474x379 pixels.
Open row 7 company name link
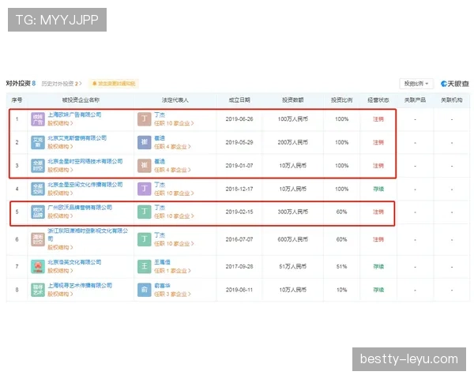coord(74,262)
